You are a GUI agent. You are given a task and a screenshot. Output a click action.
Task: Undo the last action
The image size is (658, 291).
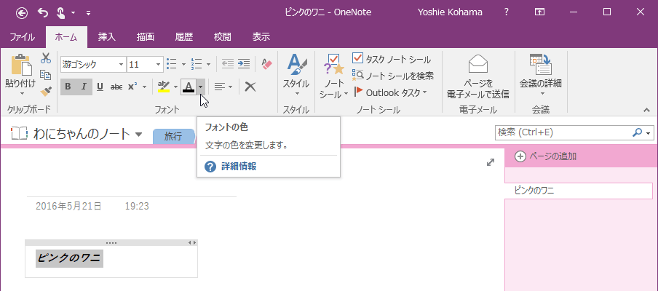[x=43, y=12]
